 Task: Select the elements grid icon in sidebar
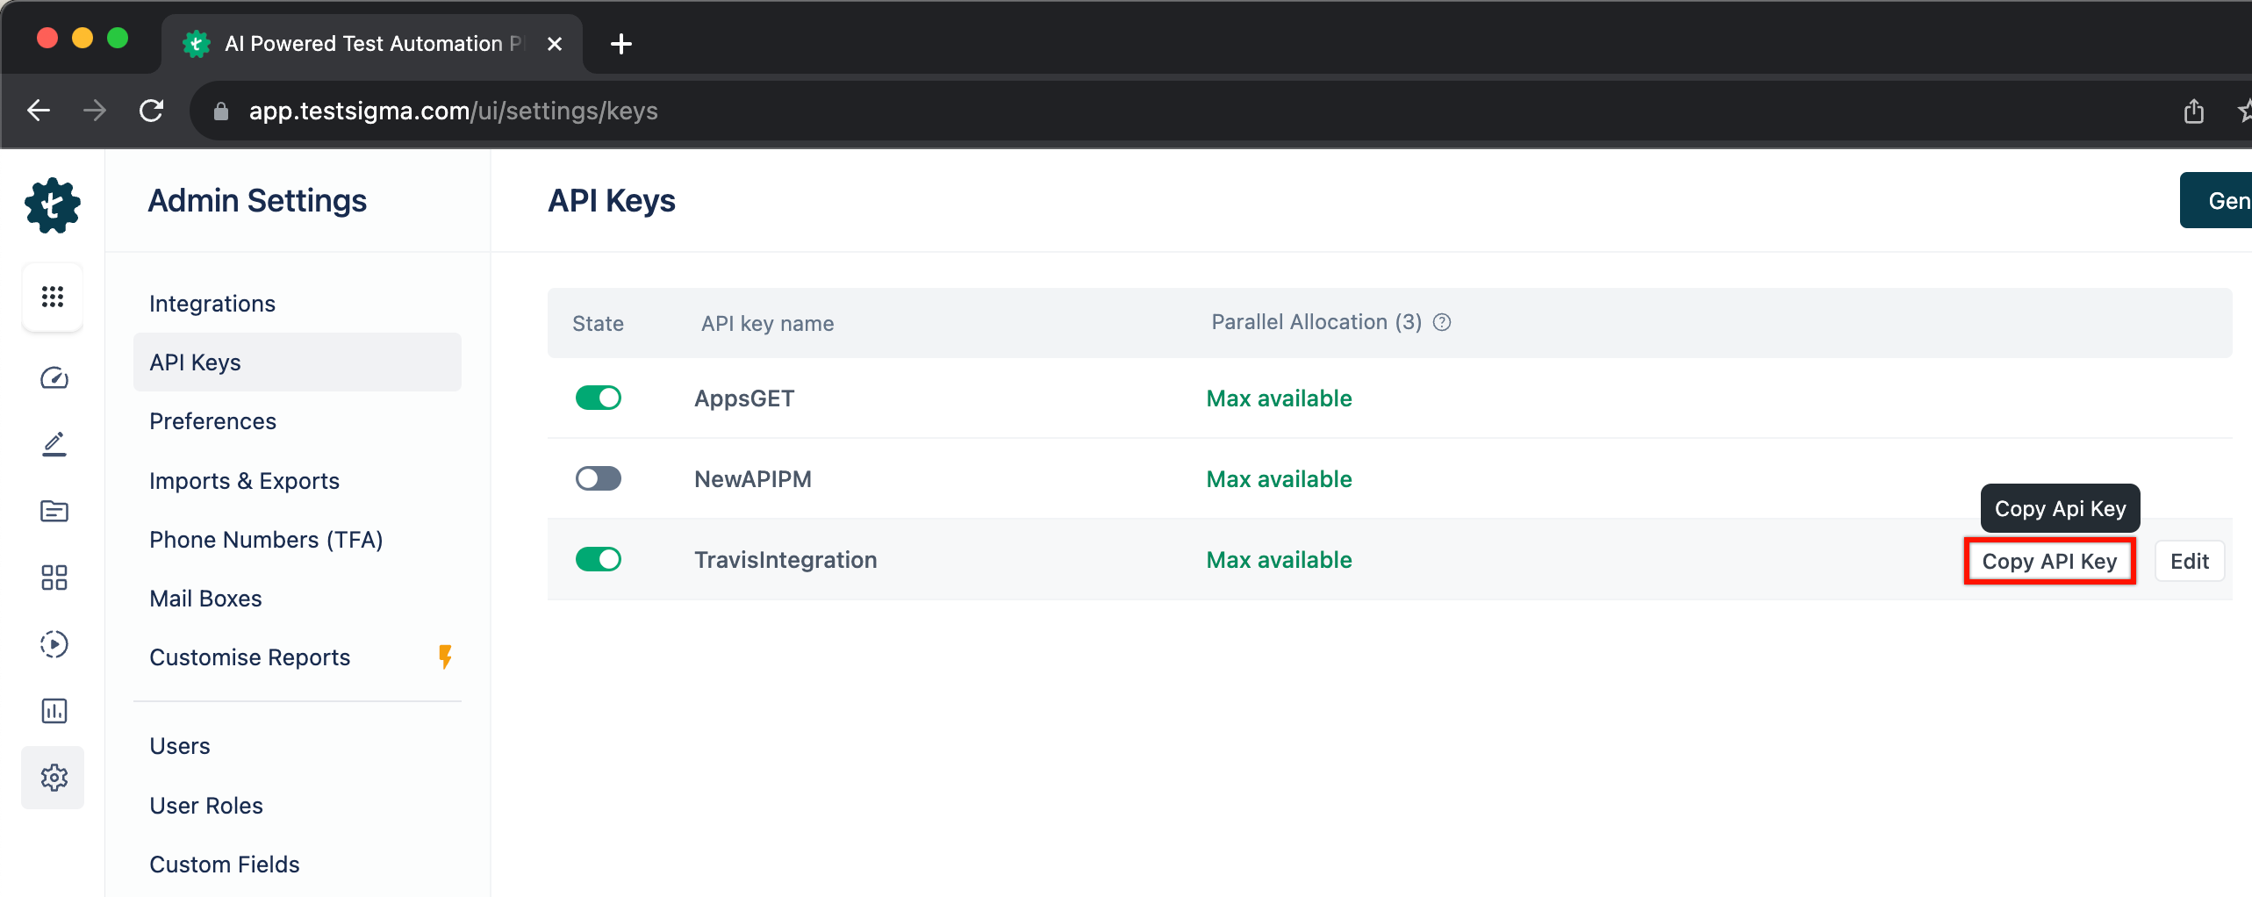53,578
